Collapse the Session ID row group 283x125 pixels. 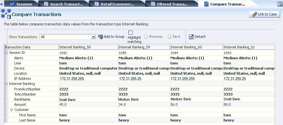(x=6, y=53)
